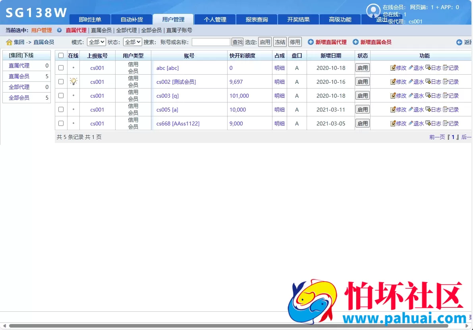The width and height of the screenshot is (473, 330).
Task: Click the 快开彩额度 value 101,000
Action: pyautogui.click(x=239, y=96)
